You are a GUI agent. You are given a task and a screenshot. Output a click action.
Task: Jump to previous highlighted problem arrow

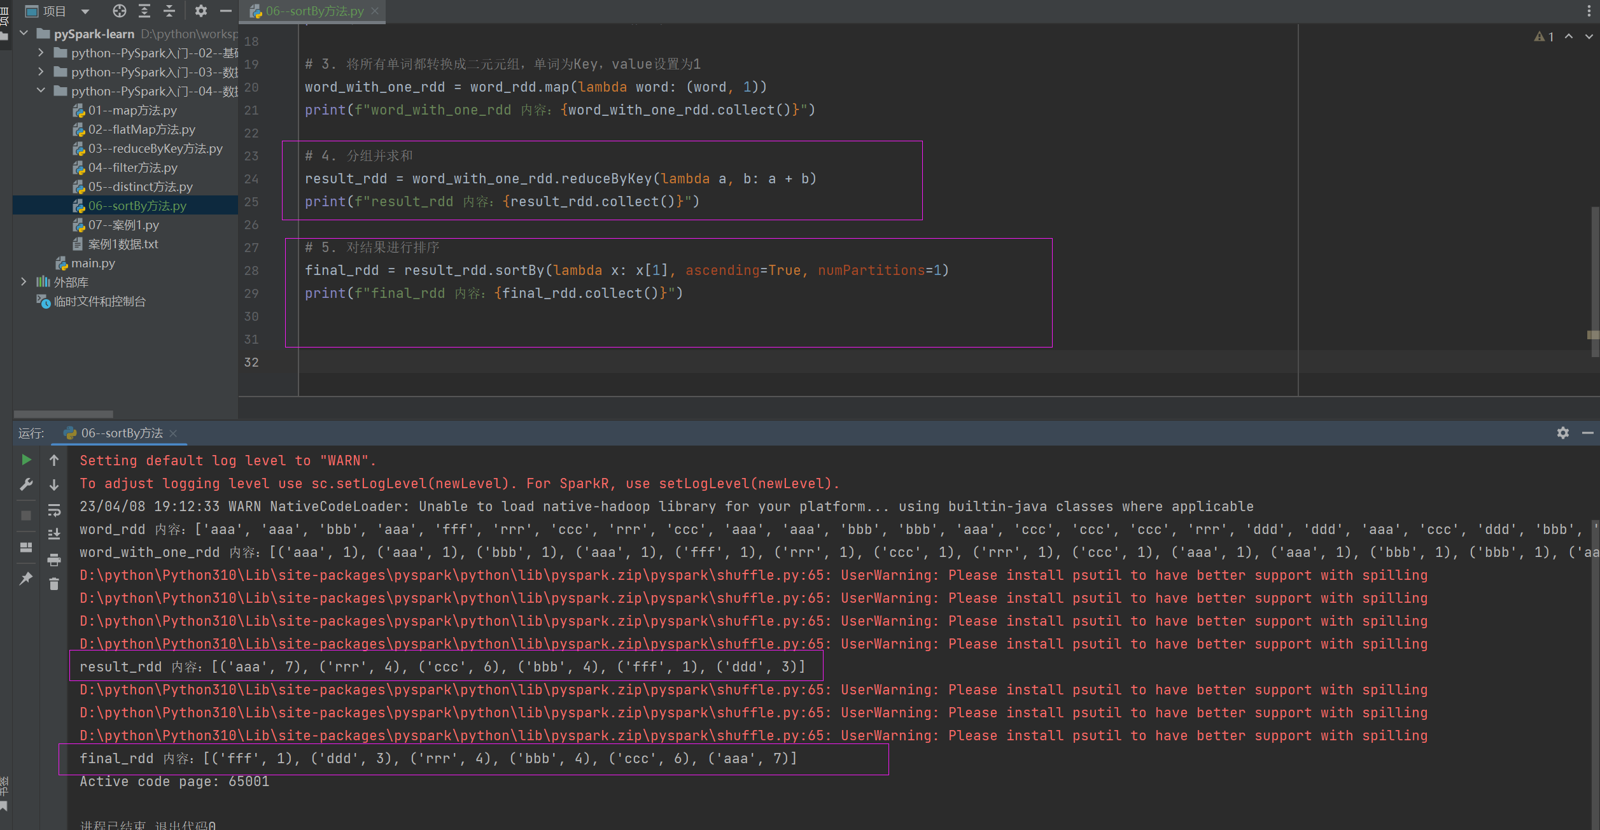[1569, 36]
